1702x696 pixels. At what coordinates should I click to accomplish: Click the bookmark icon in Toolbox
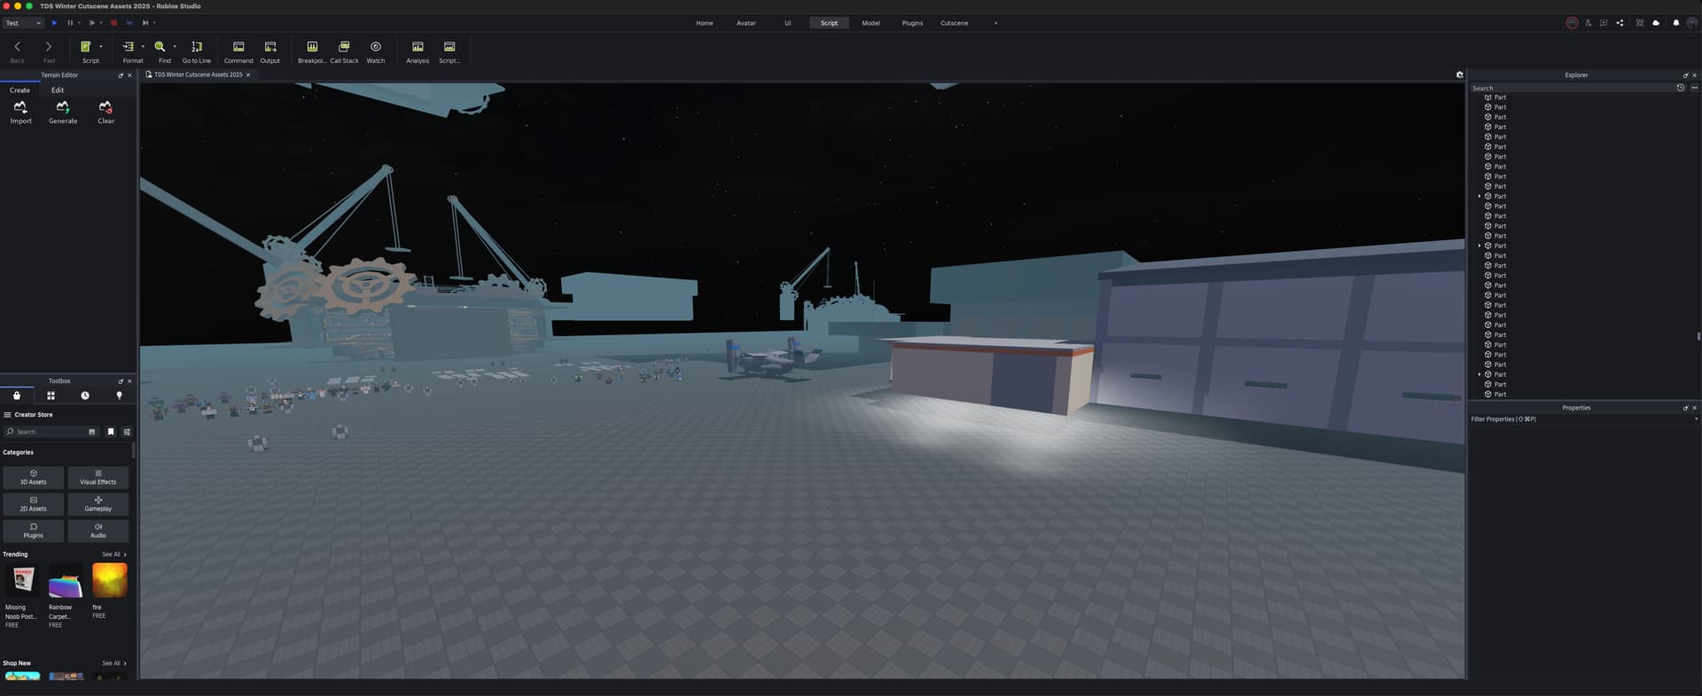pyautogui.click(x=111, y=432)
